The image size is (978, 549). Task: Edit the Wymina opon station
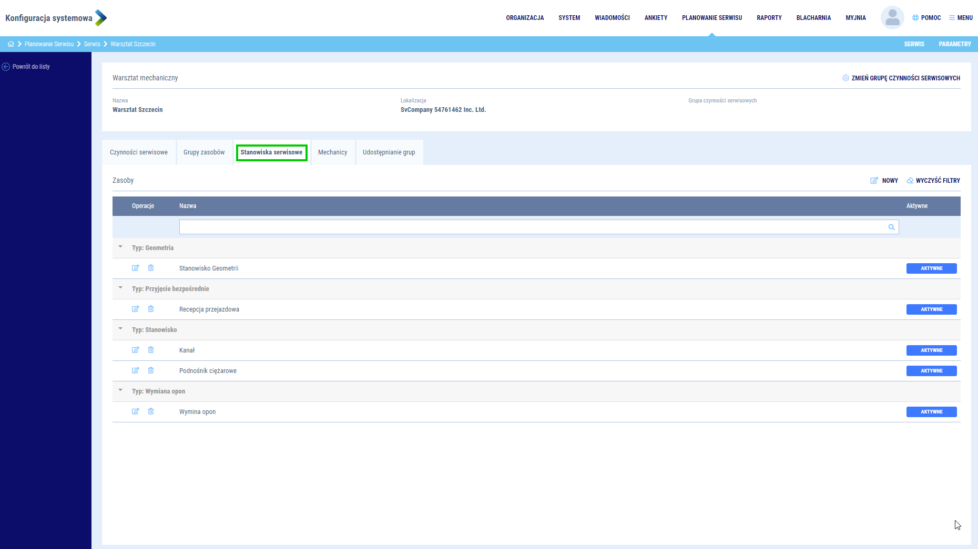136,411
